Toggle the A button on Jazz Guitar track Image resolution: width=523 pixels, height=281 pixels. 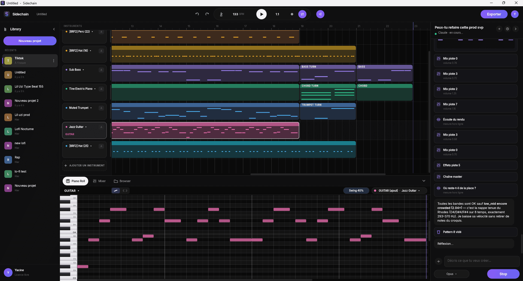tap(101, 127)
